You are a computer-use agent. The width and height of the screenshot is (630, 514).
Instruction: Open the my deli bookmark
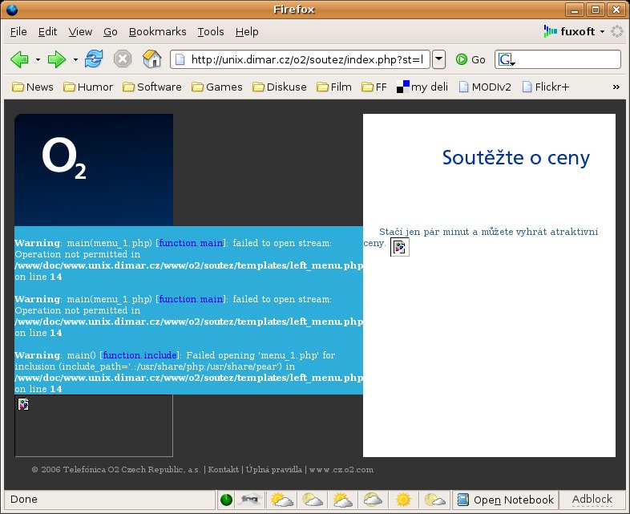pyautogui.click(x=422, y=87)
